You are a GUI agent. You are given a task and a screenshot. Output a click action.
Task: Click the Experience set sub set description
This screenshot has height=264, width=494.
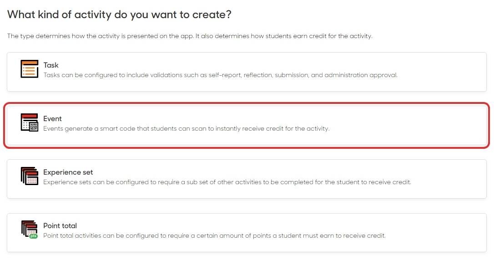pos(227,182)
